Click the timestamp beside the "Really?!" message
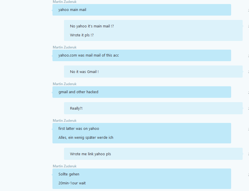The width and height of the screenshot is (249, 191). 248,108
